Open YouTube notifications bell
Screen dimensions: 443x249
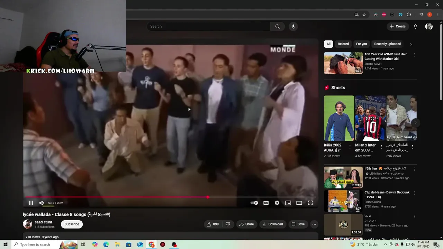click(x=416, y=27)
